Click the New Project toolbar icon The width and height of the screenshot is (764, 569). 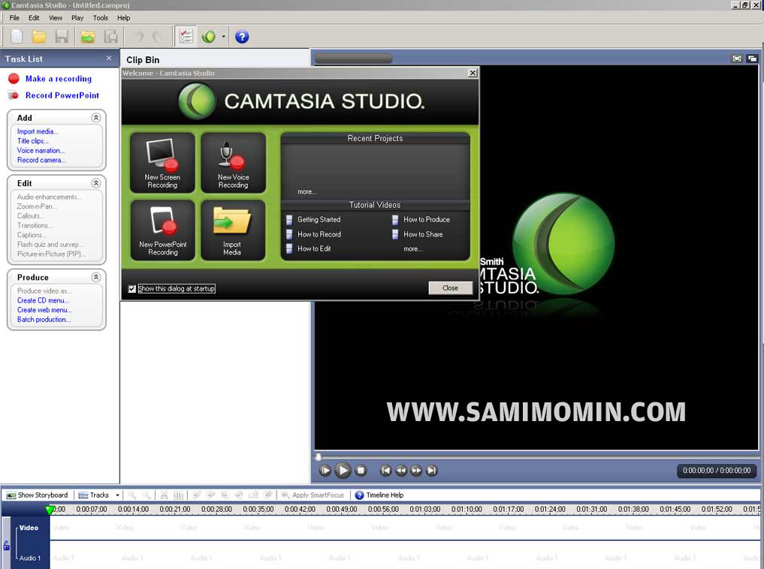point(17,37)
